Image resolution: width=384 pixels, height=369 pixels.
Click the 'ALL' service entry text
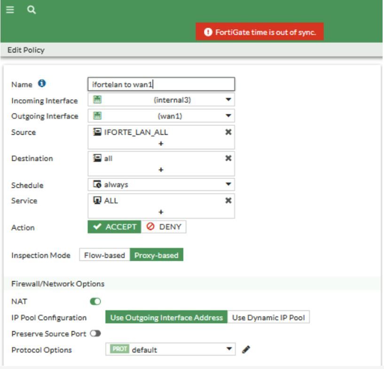(111, 201)
